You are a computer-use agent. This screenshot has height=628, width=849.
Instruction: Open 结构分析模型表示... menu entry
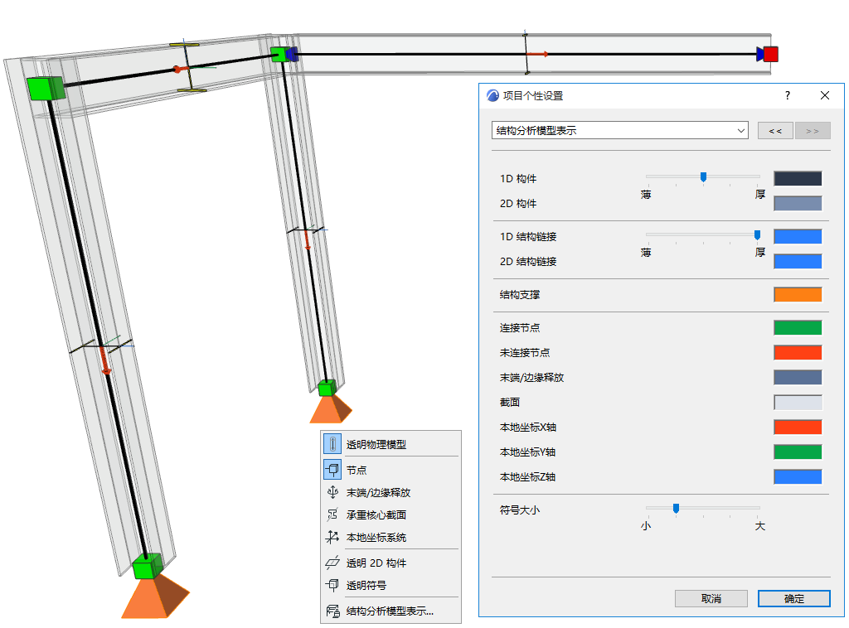point(390,611)
